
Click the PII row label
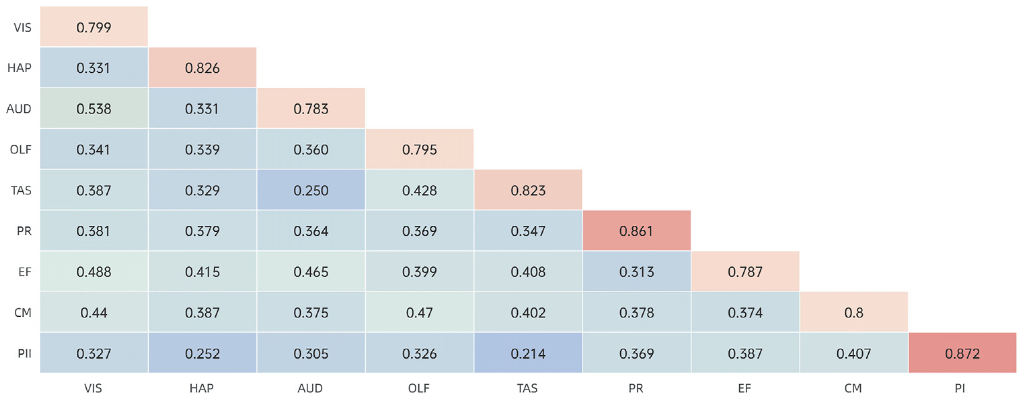point(24,353)
